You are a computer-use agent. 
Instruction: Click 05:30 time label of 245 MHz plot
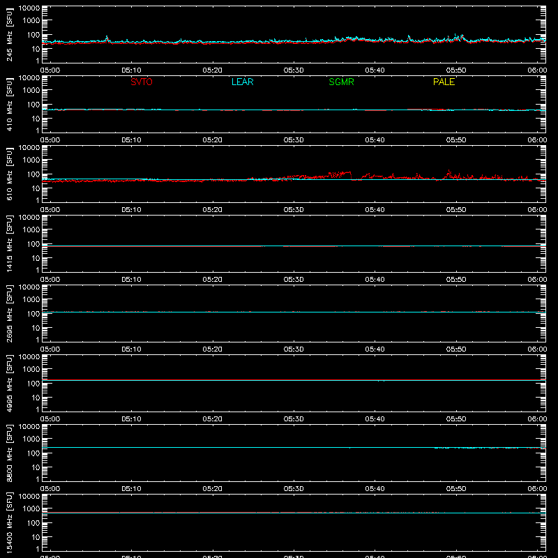(x=294, y=70)
